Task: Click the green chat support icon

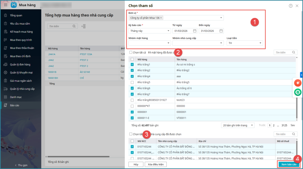Action: click(298, 93)
